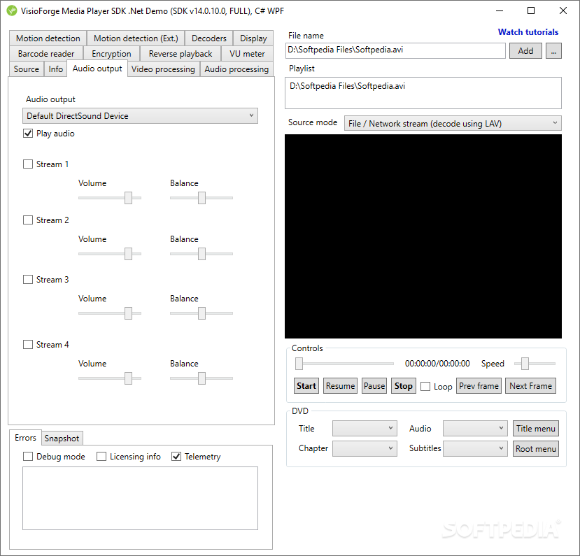
Task: Click the Stream 1 Volume slider
Action: point(110,198)
